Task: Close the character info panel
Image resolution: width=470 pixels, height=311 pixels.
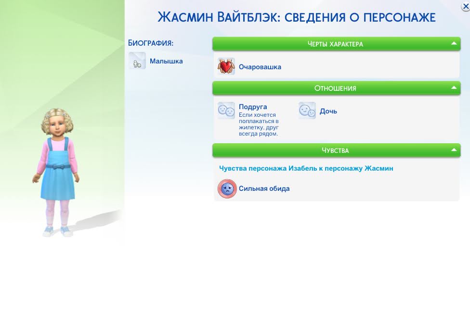Action: pos(466,7)
